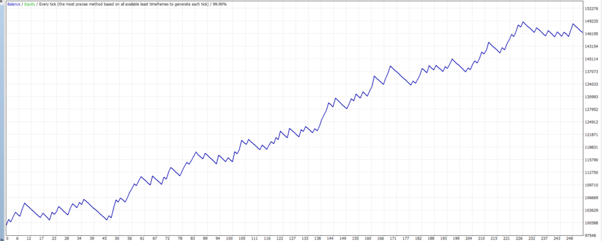Click trade number 83 on the horizontal axis
The image size is (602, 241).
click(x=193, y=238)
